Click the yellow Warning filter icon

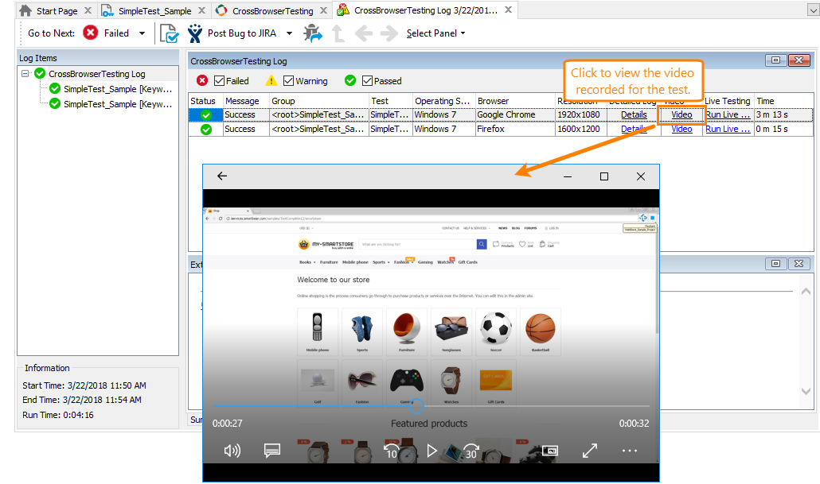tap(271, 80)
